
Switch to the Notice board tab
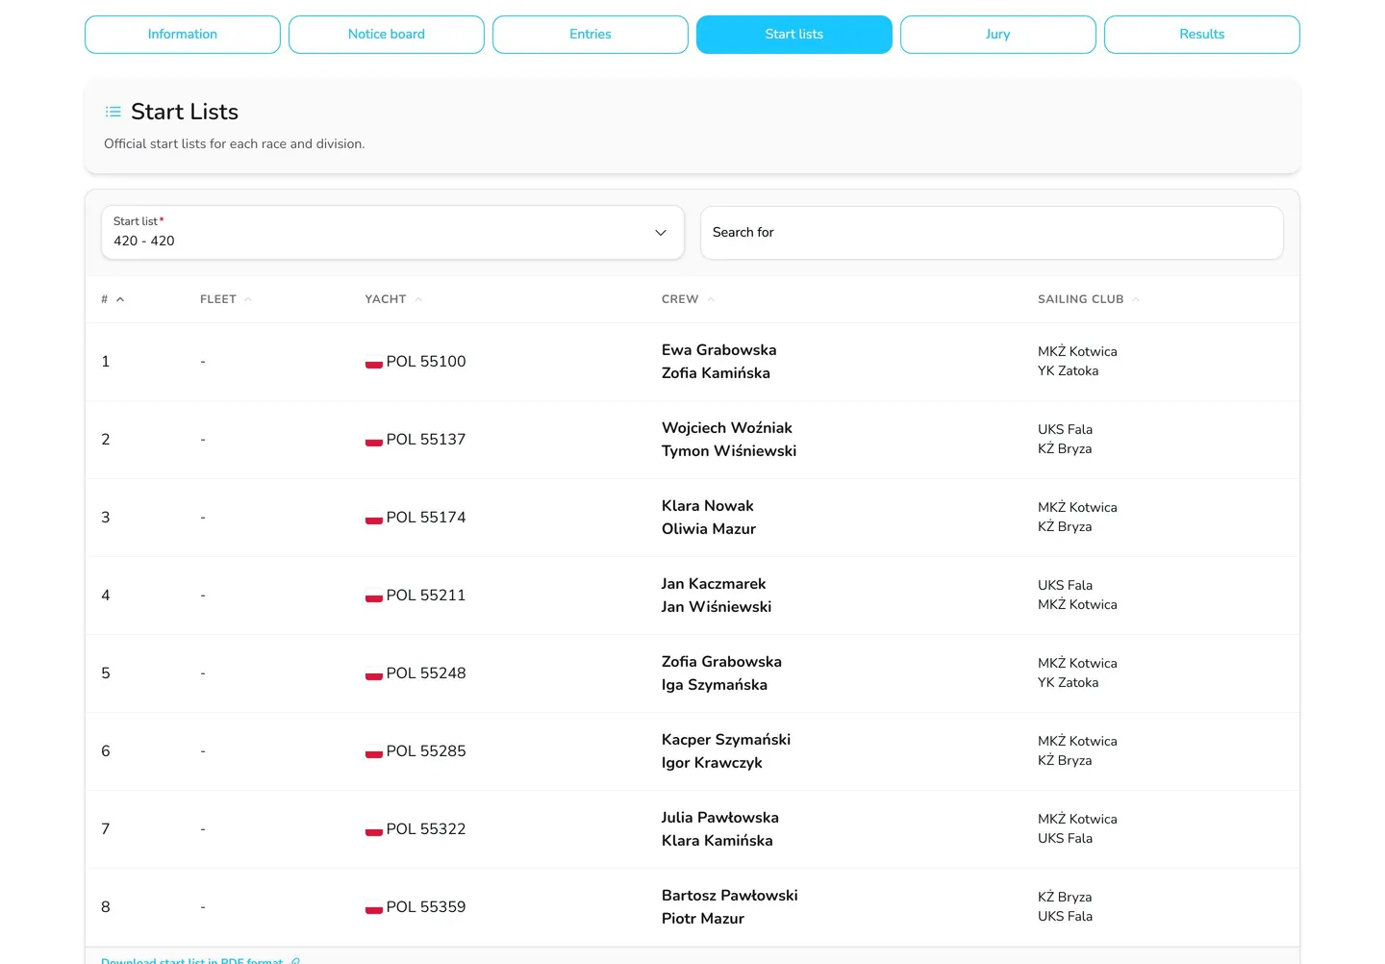pos(387,35)
